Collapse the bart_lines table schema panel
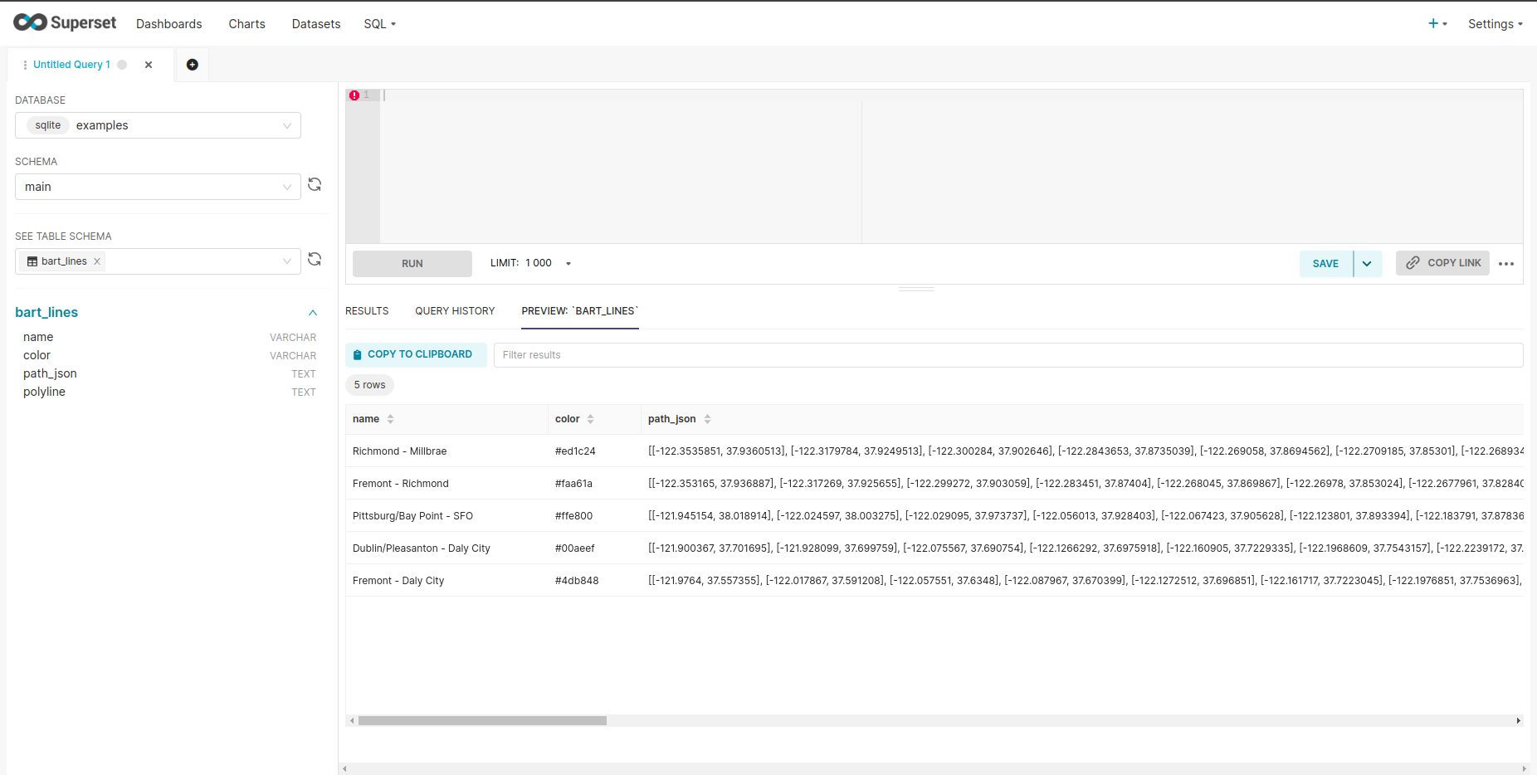Viewport: 1537px width, 775px height. tap(313, 313)
